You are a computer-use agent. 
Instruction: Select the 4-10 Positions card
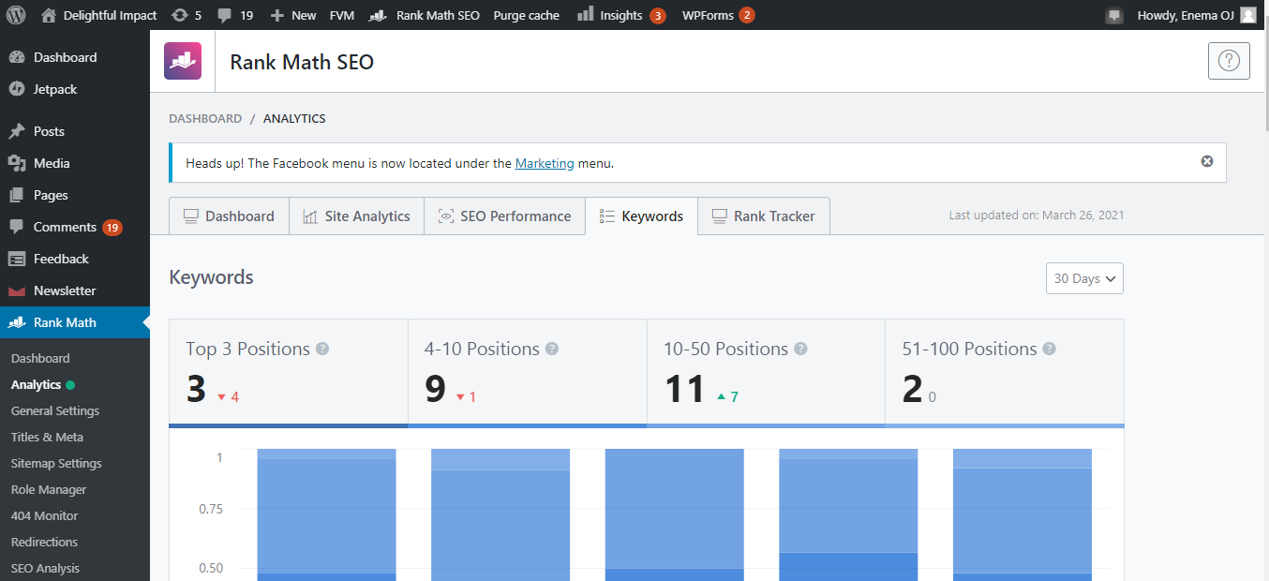(528, 373)
